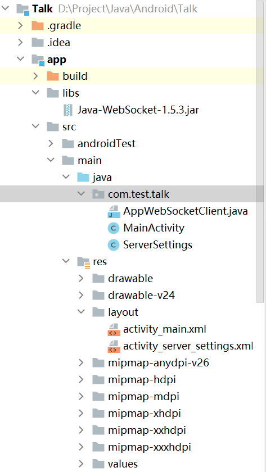Click the Java-WebSocket-1.5.3.jar archive icon
The width and height of the screenshot is (266, 472).
pos(68,110)
